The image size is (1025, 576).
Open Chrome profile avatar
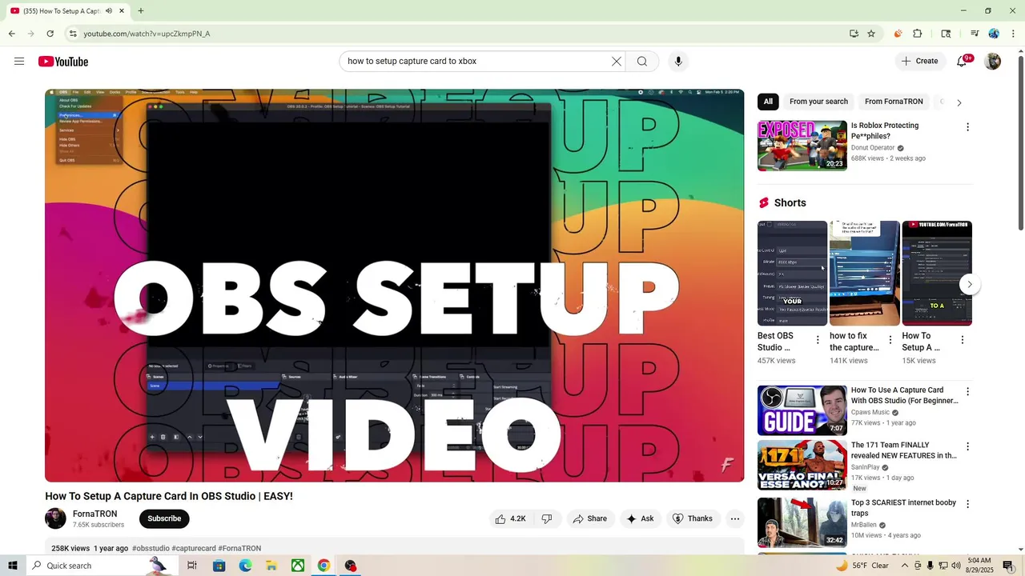[994, 34]
